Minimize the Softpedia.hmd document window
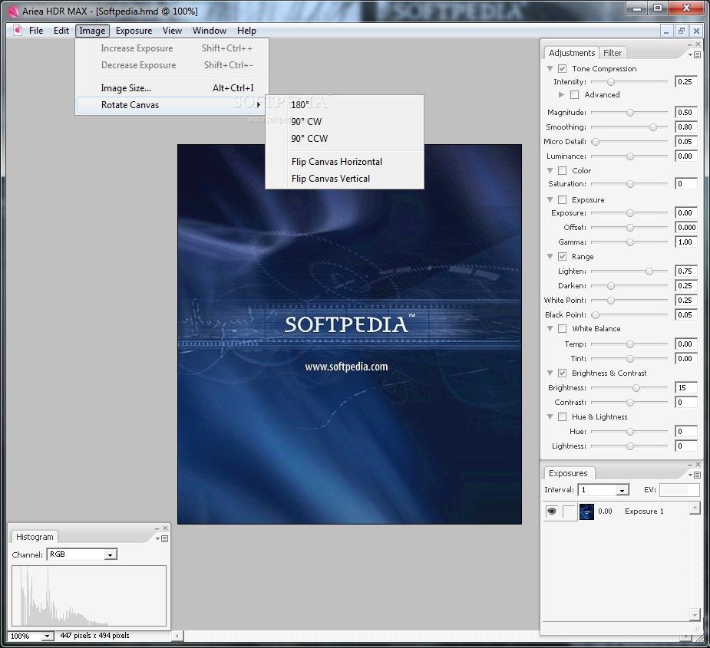The image size is (710, 648). (x=666, y=31)
